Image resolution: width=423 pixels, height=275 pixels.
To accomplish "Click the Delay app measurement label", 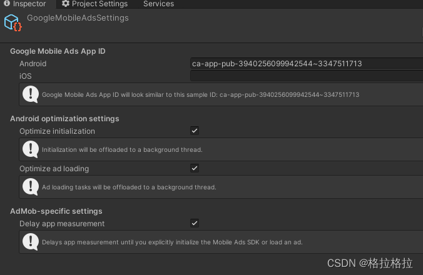I will 62,224.
